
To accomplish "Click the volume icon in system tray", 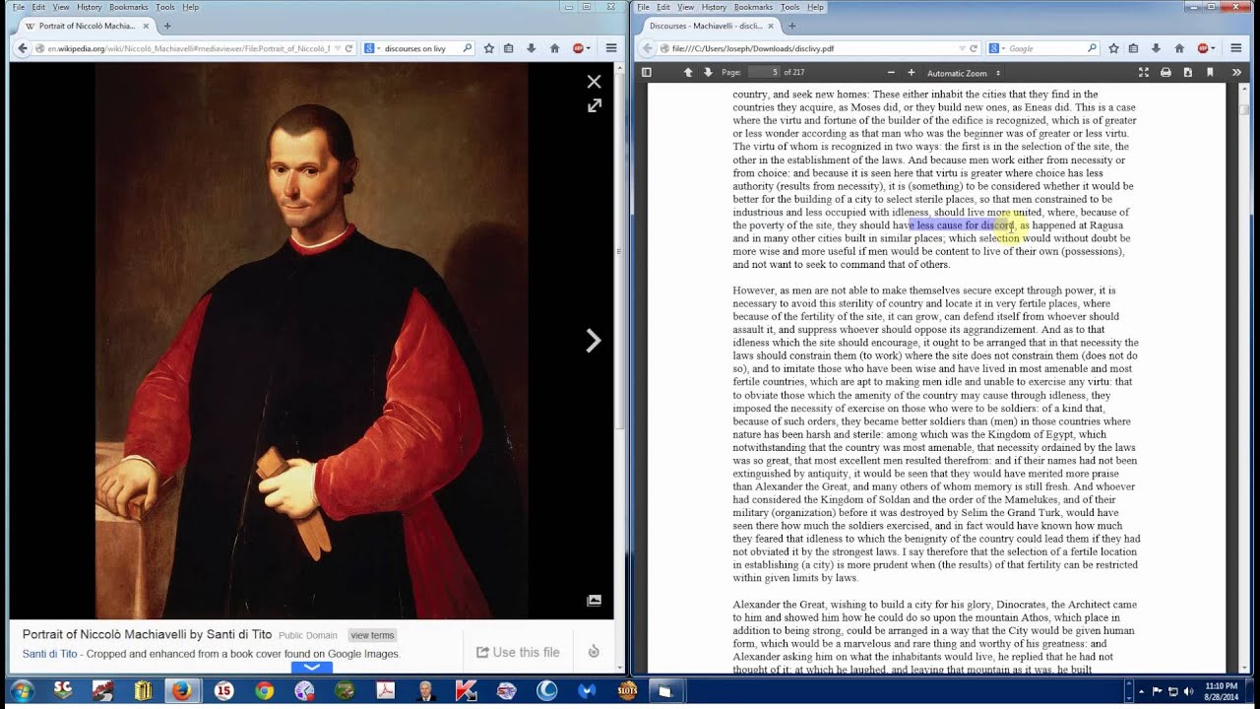I will pyautogui.click(x=1189, y=690).
